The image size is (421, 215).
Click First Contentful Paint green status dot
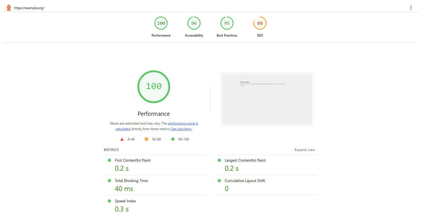109,160
